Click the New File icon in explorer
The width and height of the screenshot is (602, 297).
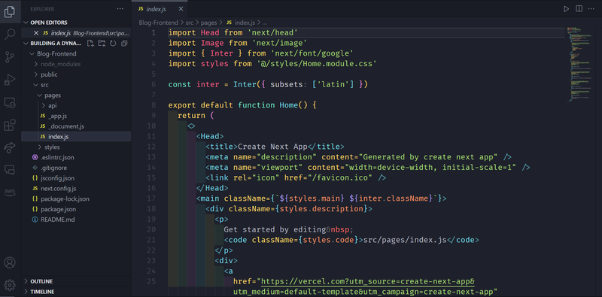[90, 44]
